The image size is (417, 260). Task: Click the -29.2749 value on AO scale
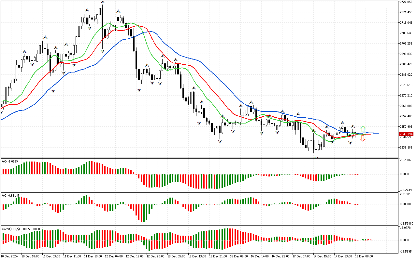[406, 190]
